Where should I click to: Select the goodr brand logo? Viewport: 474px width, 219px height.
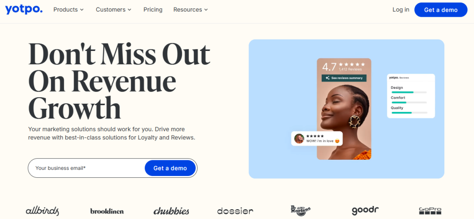coord(365,211)
